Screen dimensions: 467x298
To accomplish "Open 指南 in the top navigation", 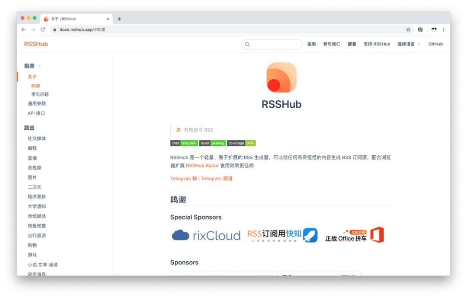I will [311, 44].
